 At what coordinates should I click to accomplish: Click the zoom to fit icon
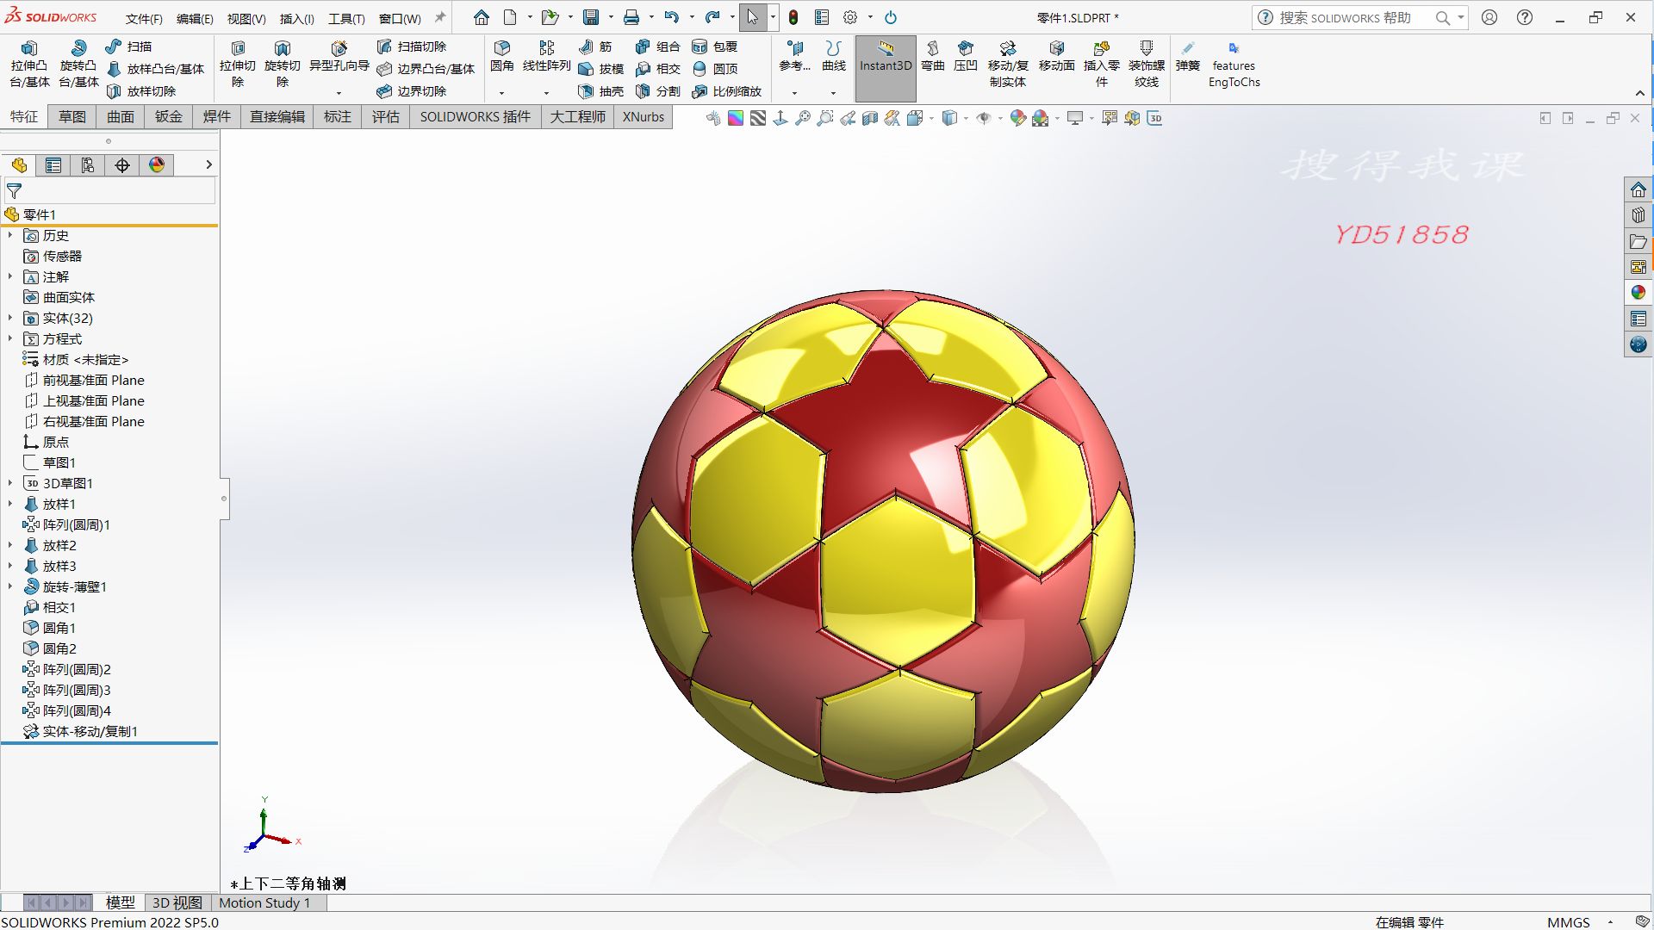tap(804, 118)
